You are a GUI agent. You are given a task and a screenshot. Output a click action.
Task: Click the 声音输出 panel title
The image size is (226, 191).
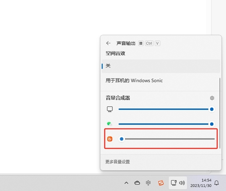point(126,43)
